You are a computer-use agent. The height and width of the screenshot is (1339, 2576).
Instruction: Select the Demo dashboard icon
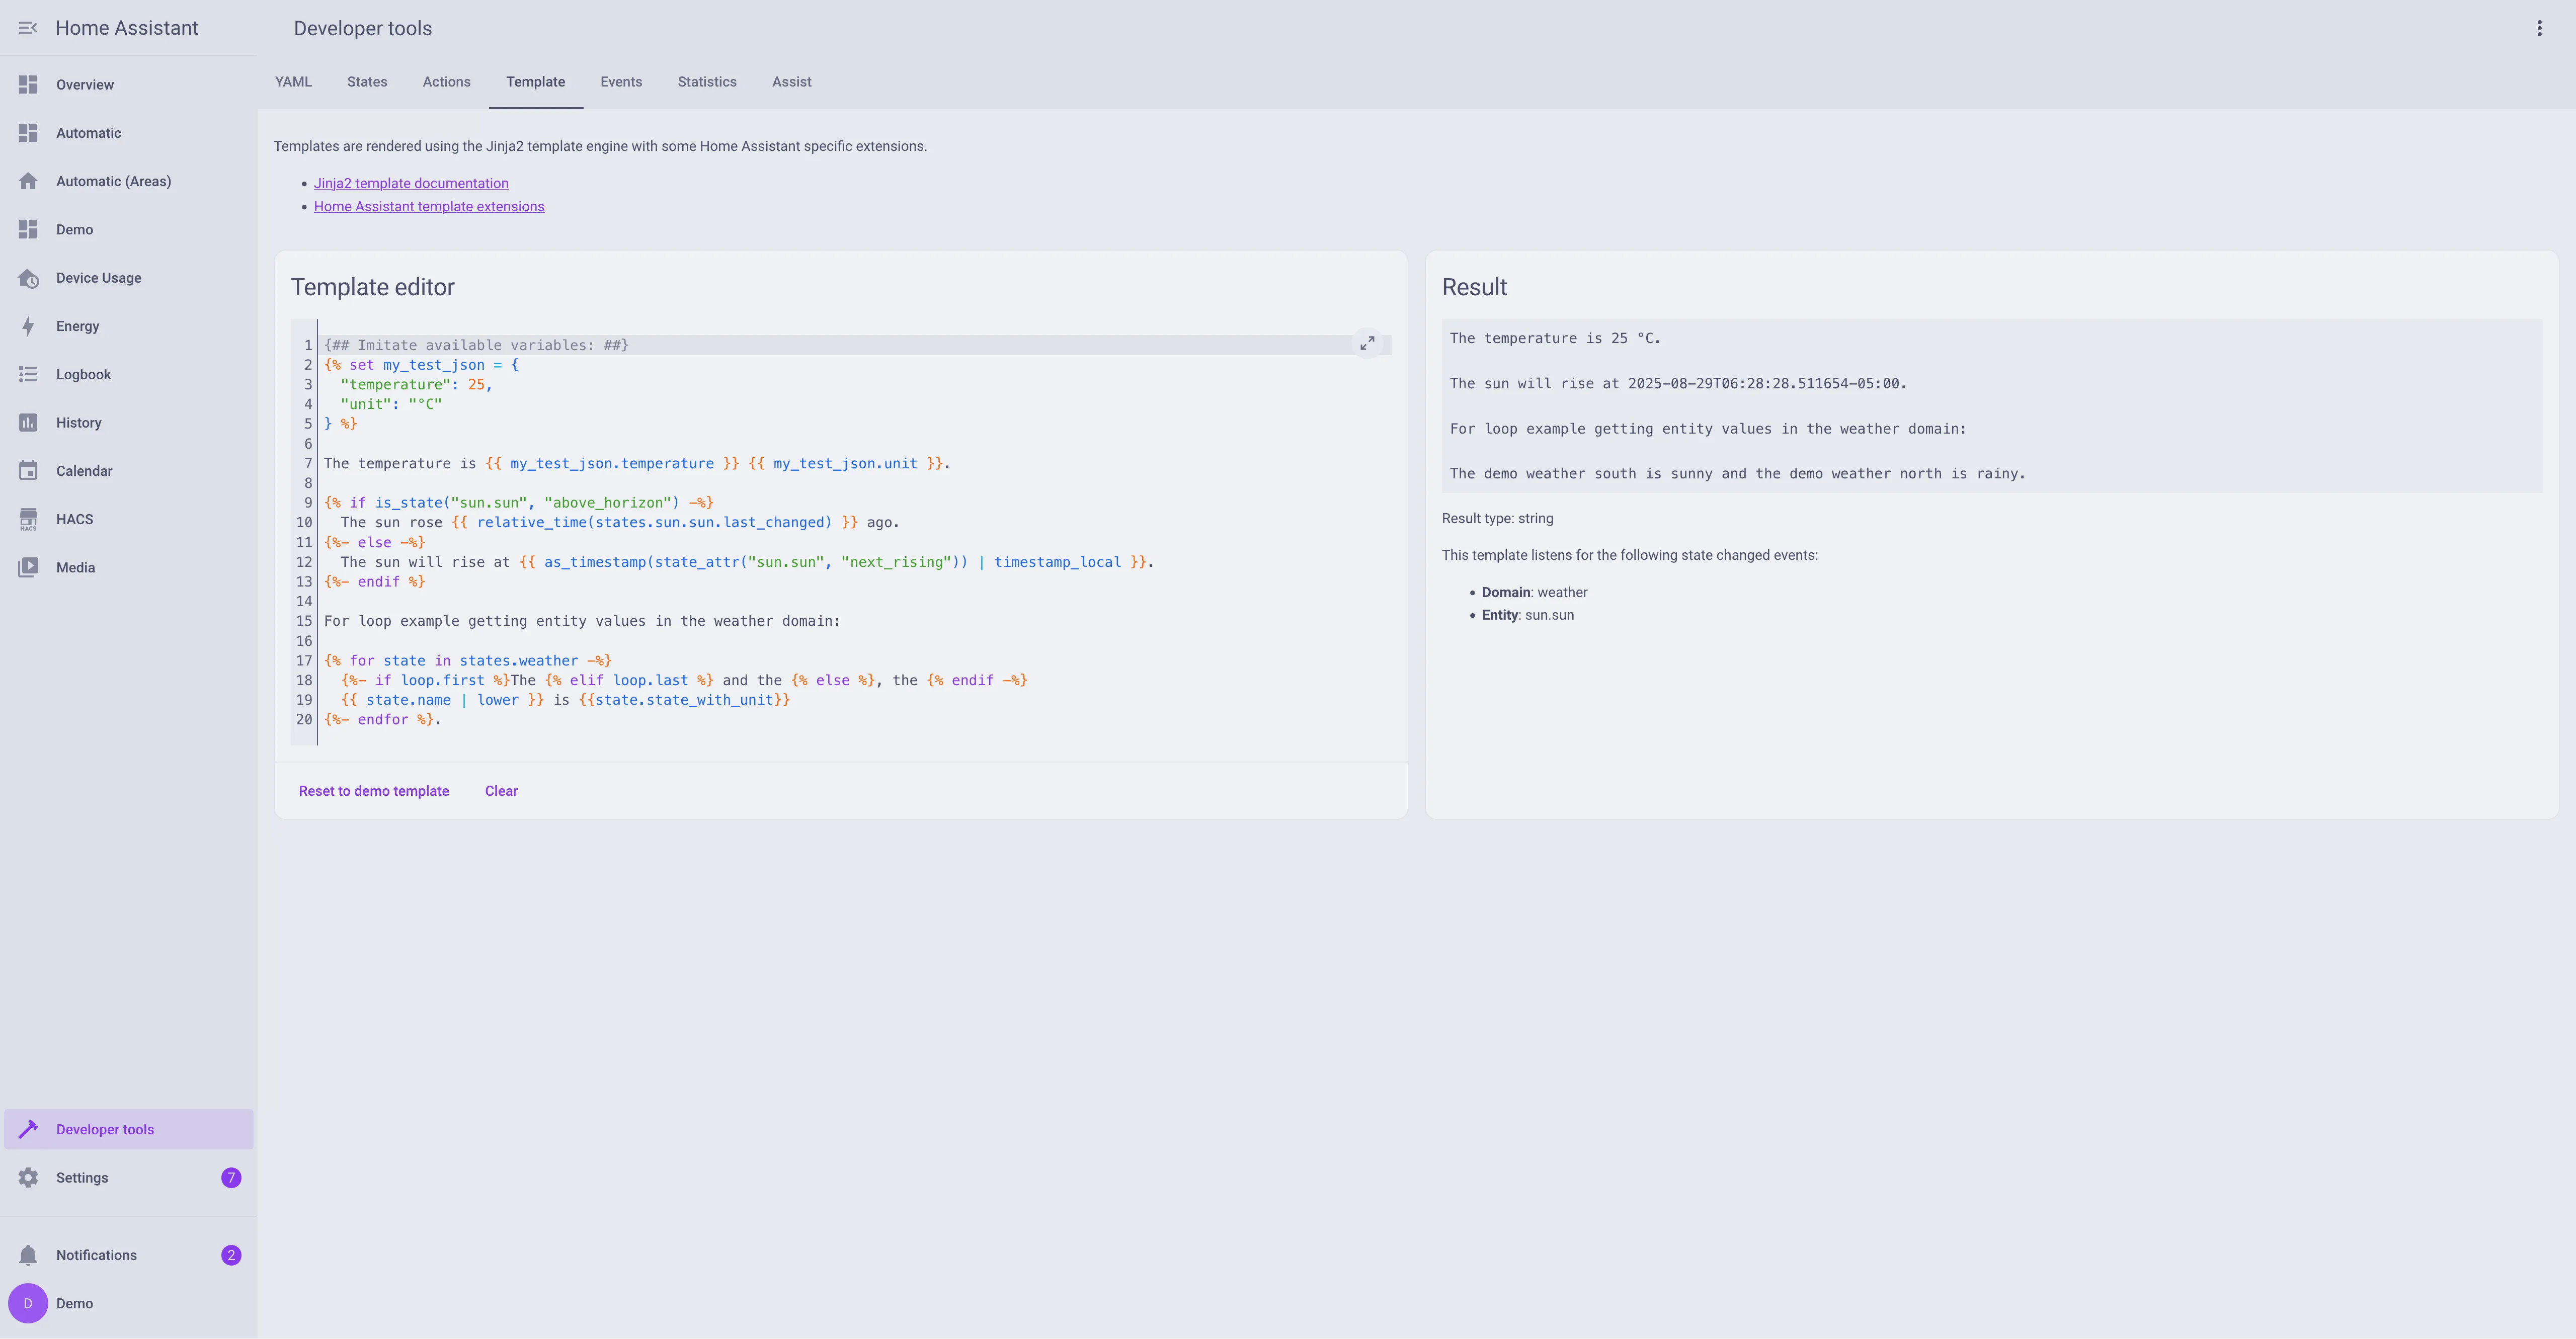[x=28, y=230]
